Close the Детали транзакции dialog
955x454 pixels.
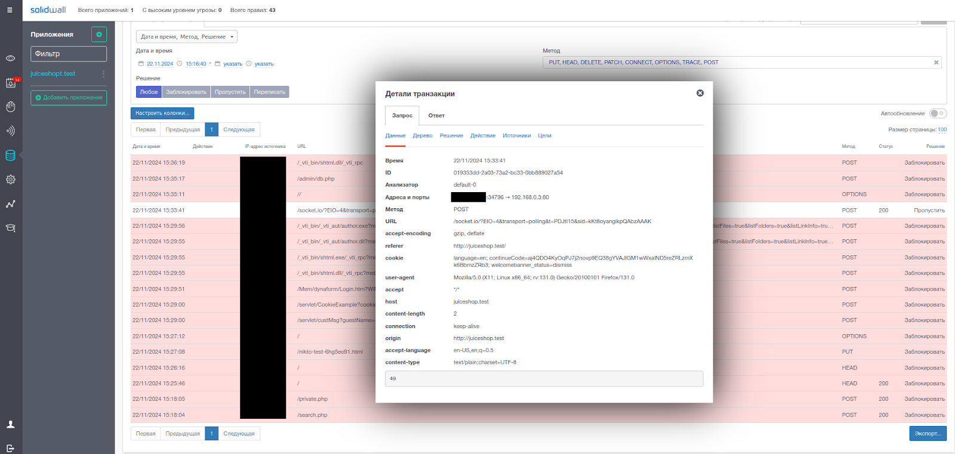(x=700, y=93)
